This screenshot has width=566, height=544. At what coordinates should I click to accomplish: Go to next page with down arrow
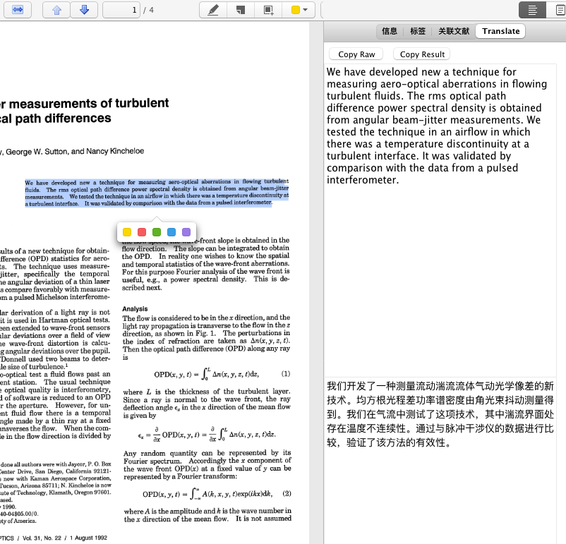click(84, 10)
